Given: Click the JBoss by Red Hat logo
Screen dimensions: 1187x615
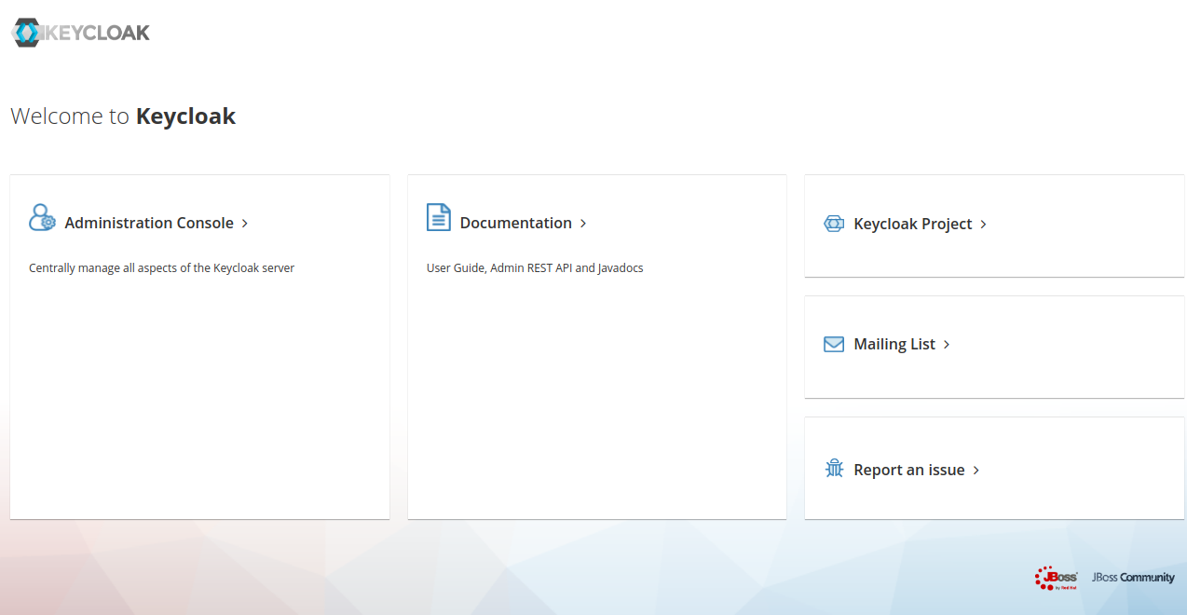Looking at the screenshot, I should 1057,578.
